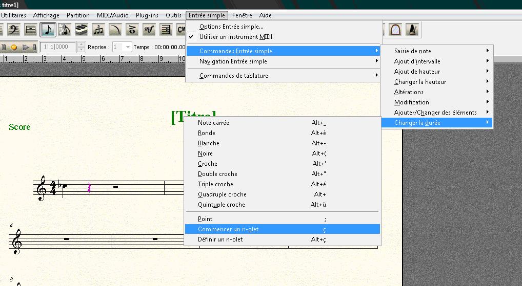Image resolution: width=522 pixels, height=286 pixels.
Task: Select Noire duration from the submenu
Action: coord(205,153)
